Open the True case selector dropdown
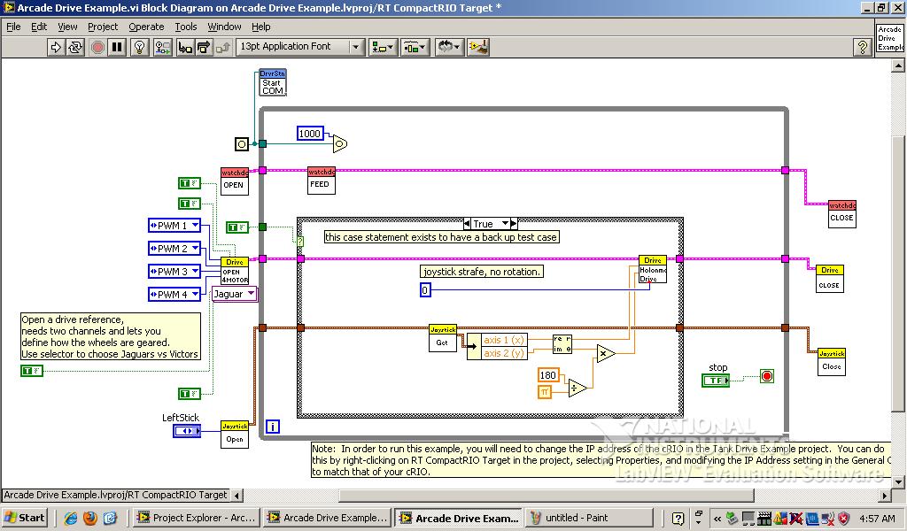This screenshot has height=531, width=907. click(x=505, y=223)
